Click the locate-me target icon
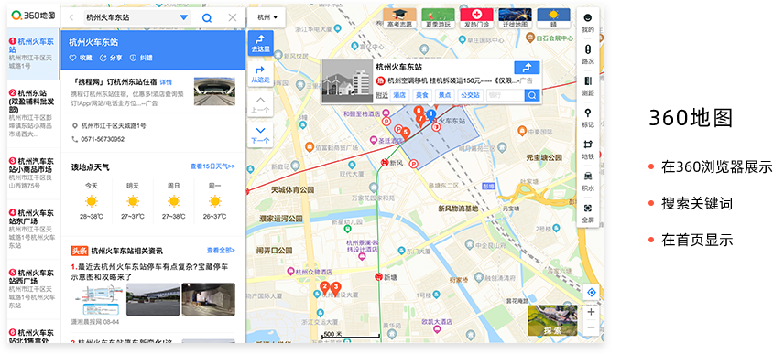This screenshot has height=354, width=773. [592, 293]
